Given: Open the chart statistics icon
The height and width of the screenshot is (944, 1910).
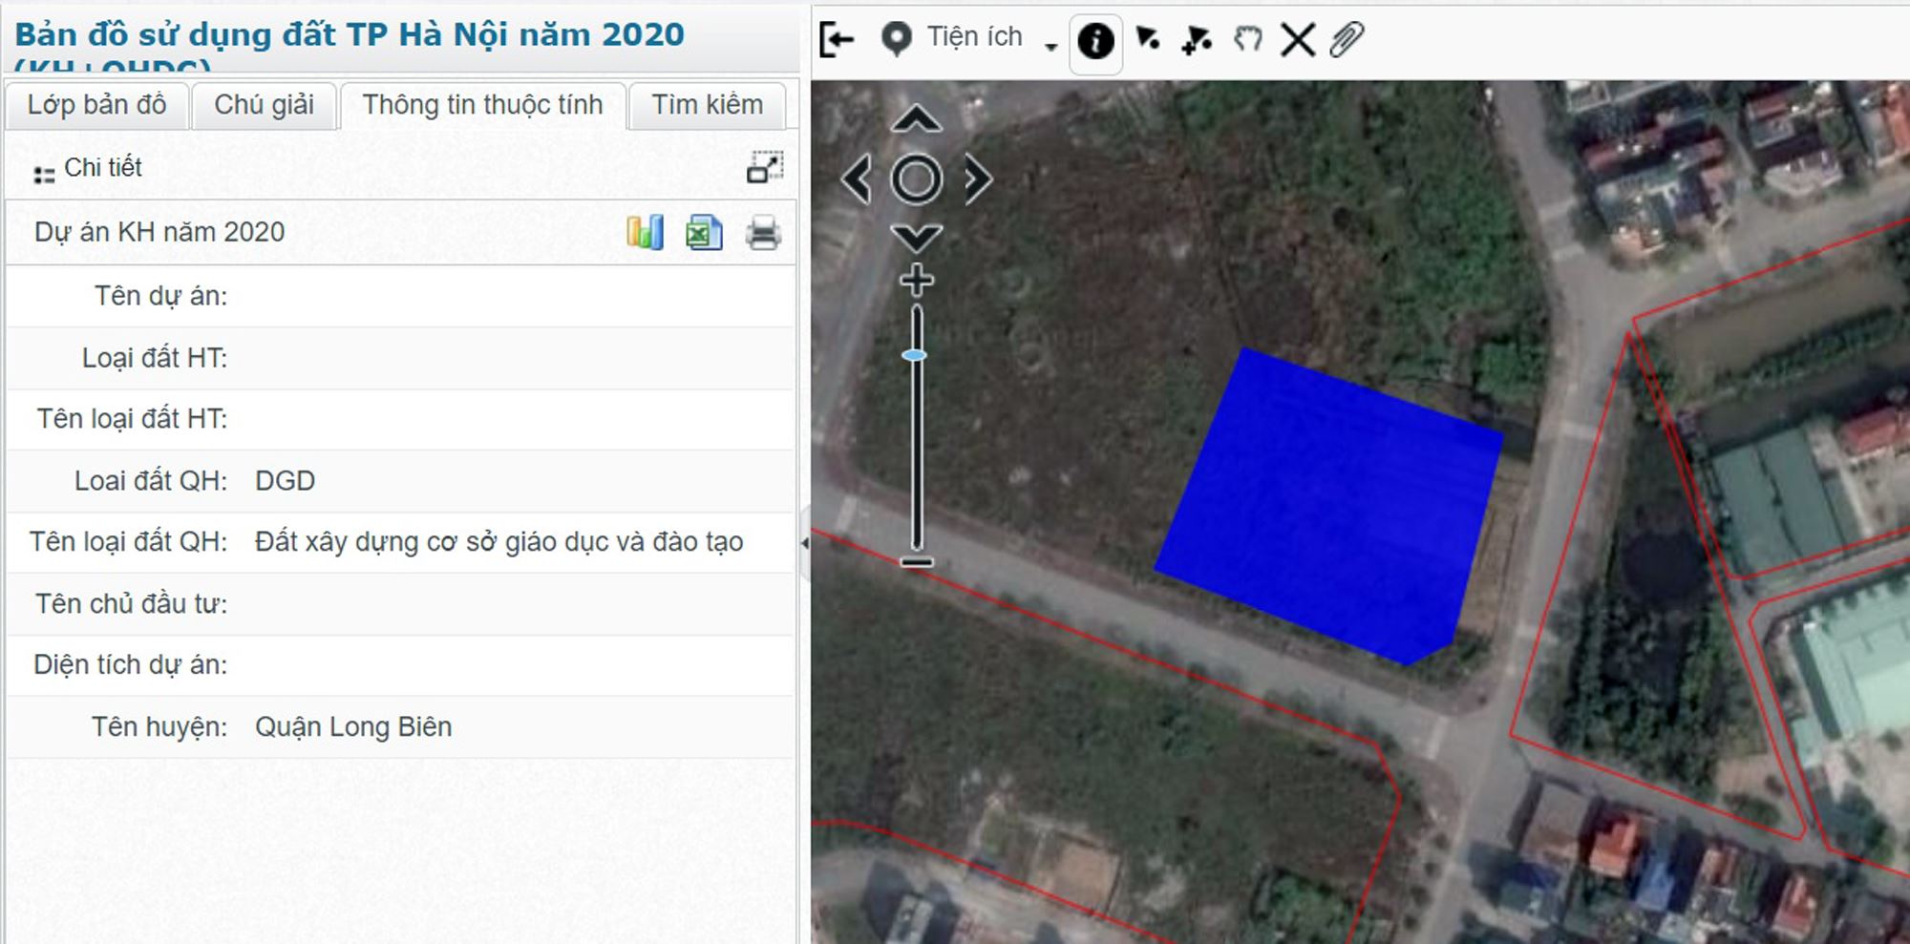Looking at the screenshot, I should click(646, 233).
